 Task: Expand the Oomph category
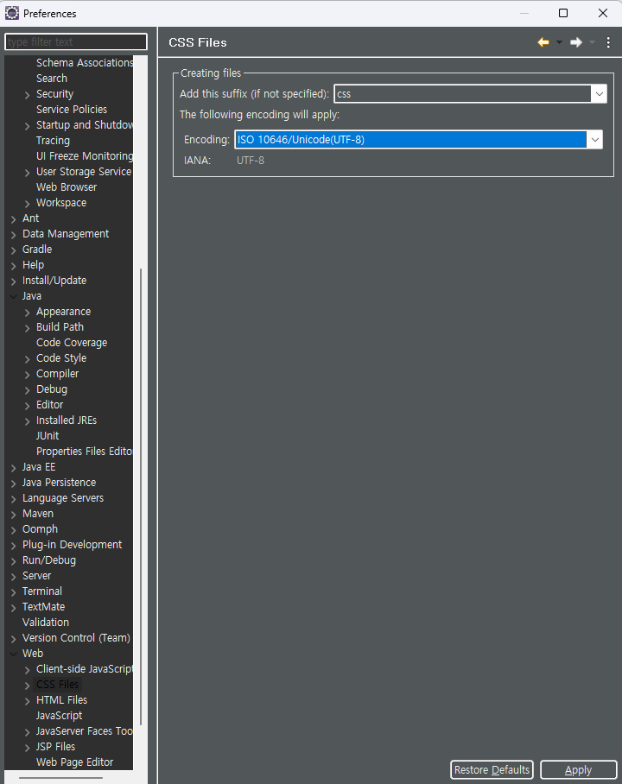(14, 529)
